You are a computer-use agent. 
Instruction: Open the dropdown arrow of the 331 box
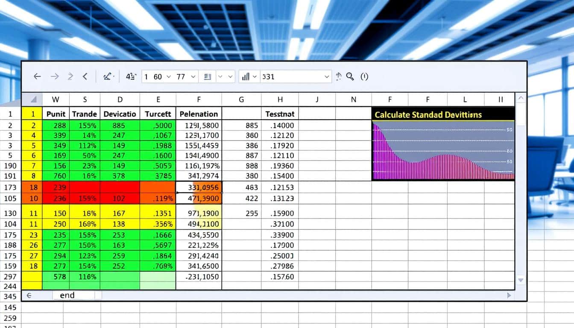327,76
